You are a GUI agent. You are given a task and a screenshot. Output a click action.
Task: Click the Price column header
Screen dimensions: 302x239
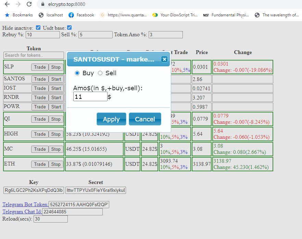click(202, 52)
